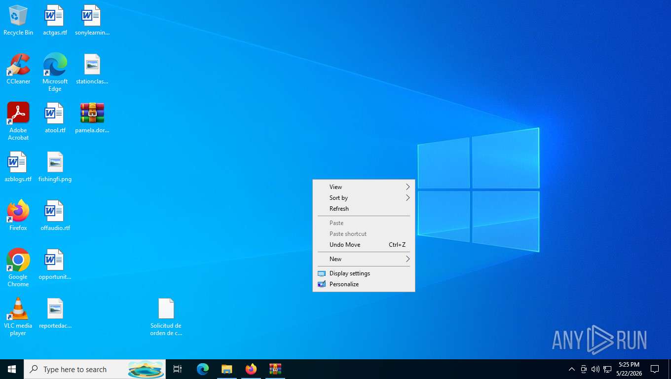Open the Action Center notifications
The image size is (671, 379).
[x=655, y=369]
